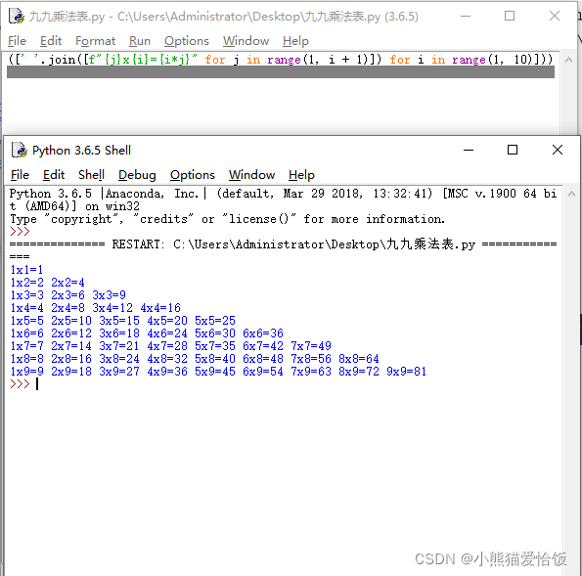Click the Shell scrollbar up arrow
This screenshot has width=582, height=576.
[x=571, y=194]
